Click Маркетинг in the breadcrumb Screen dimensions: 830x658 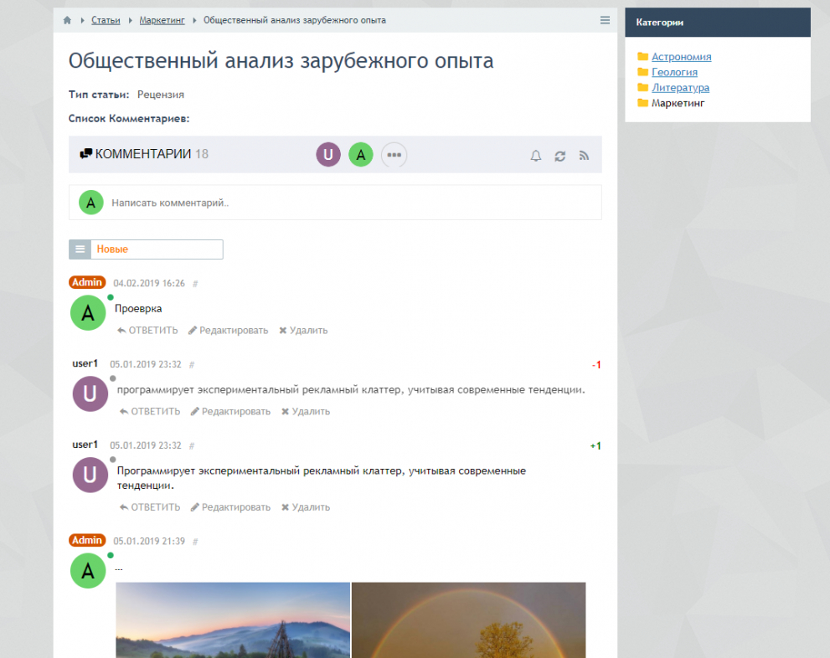point(162,20)
